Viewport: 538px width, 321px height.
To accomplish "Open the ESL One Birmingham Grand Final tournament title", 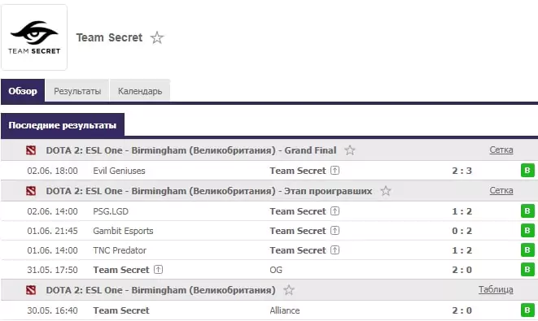I will tap(191, 150).
